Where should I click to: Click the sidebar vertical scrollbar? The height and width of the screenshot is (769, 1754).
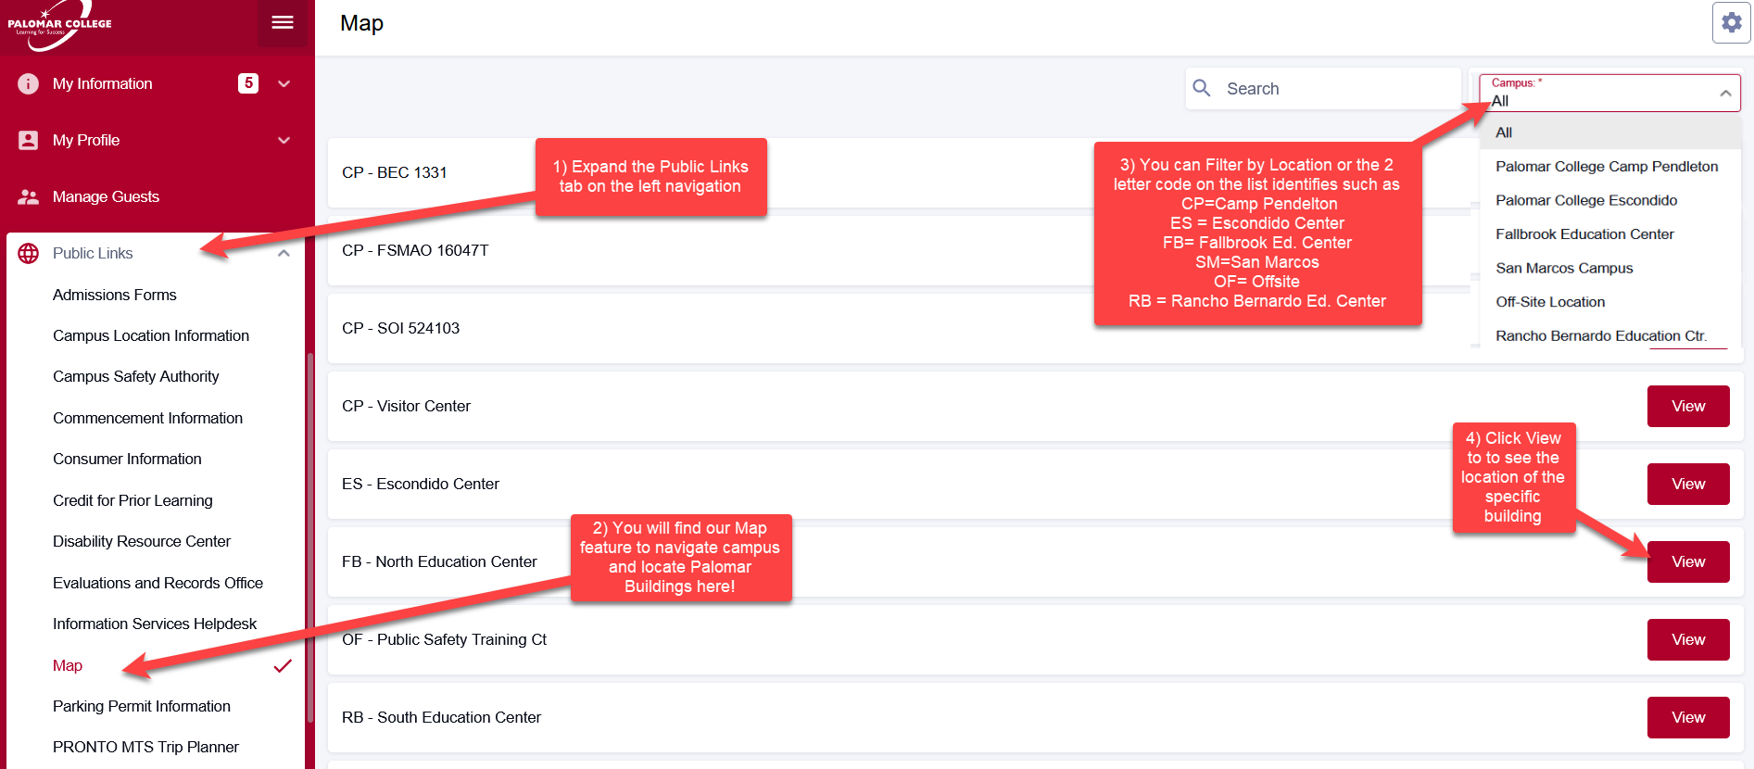point(309,537)
